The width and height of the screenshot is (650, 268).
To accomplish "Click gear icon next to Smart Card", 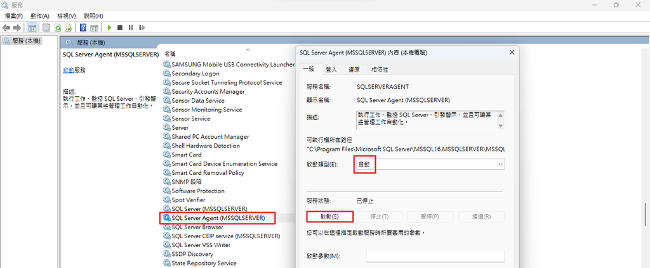I will click(x=167, y=155).
